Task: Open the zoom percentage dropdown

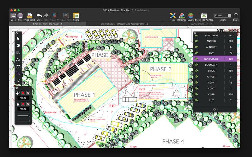Action: [229, 15]
